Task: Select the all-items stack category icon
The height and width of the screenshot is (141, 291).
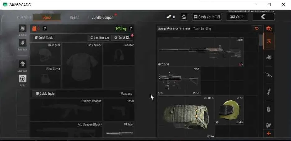Action: [269, 29]
